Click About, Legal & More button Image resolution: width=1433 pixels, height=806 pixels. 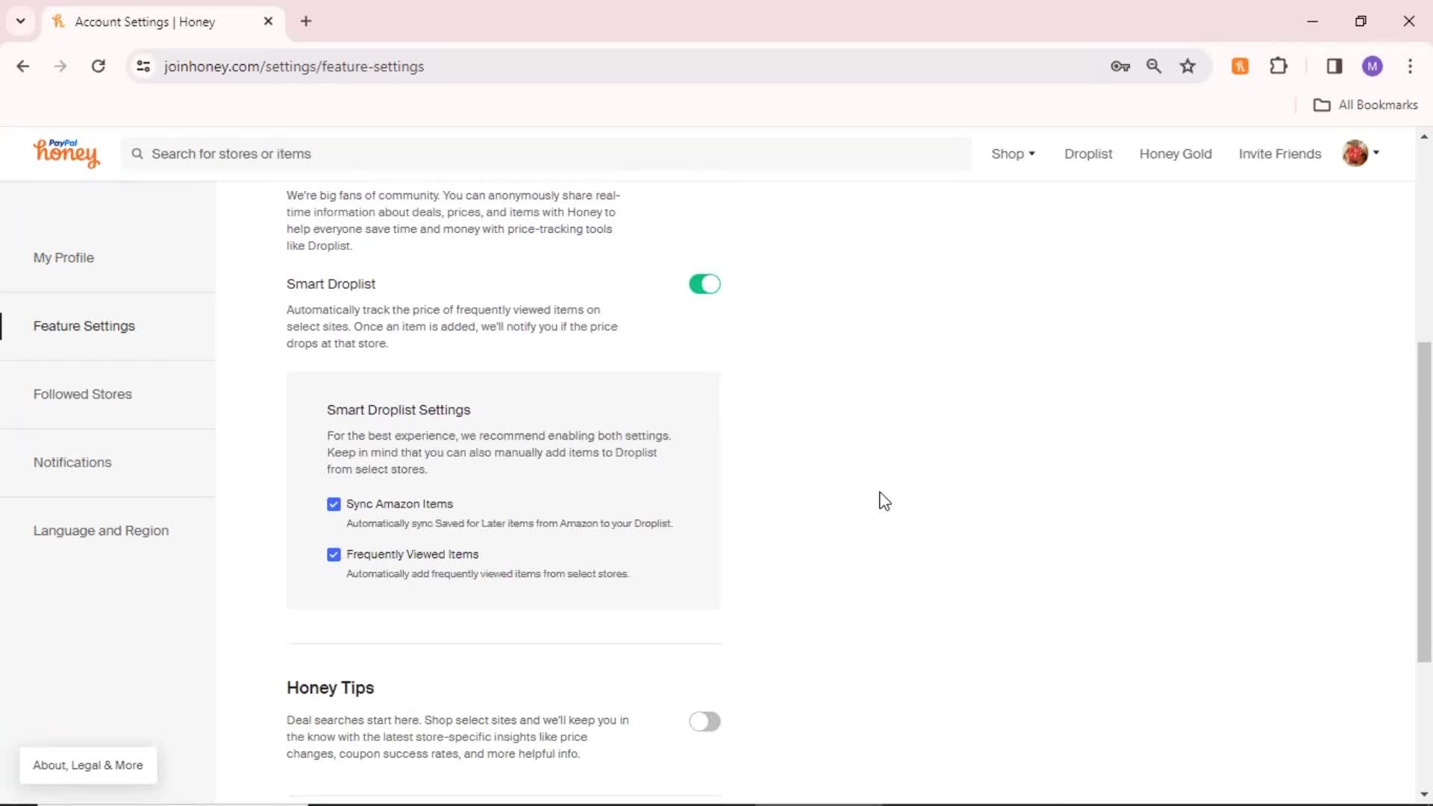[x=88, y=766]
